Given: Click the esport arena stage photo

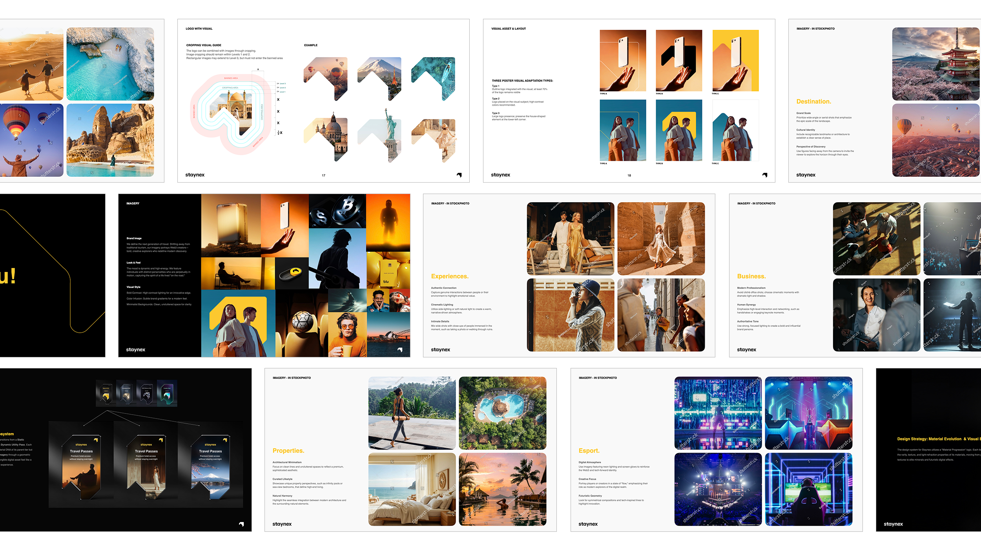Looking at the screenshot, I should click(718, 489).
